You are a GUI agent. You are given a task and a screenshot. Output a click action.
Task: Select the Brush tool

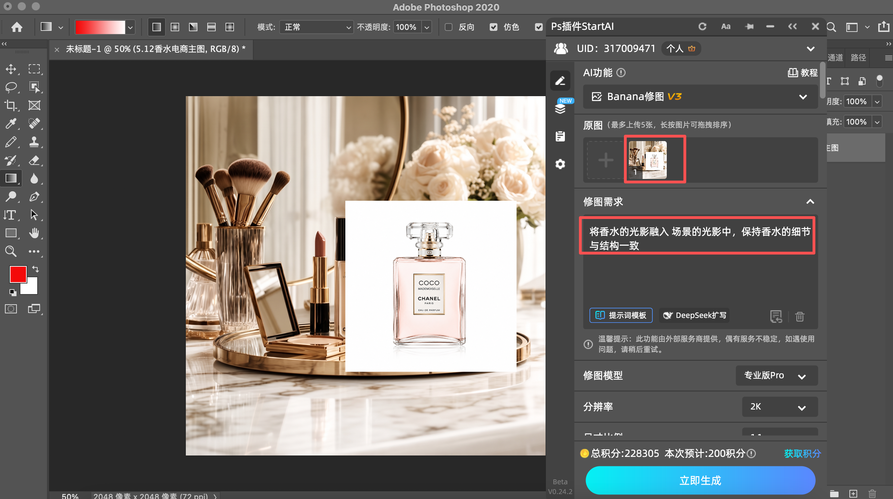click(x=11, y=142)
